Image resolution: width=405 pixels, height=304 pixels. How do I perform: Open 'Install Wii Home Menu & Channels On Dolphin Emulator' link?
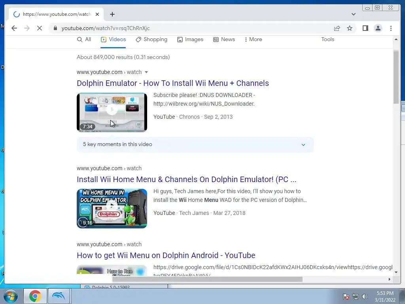(187, 179)
